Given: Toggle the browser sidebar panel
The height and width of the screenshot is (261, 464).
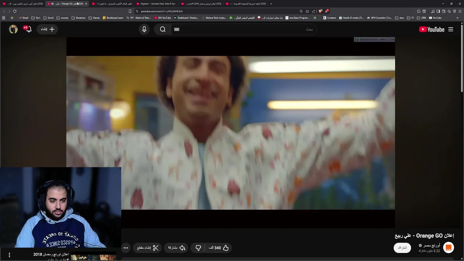Looking at the screenshot, I should 438,11.
